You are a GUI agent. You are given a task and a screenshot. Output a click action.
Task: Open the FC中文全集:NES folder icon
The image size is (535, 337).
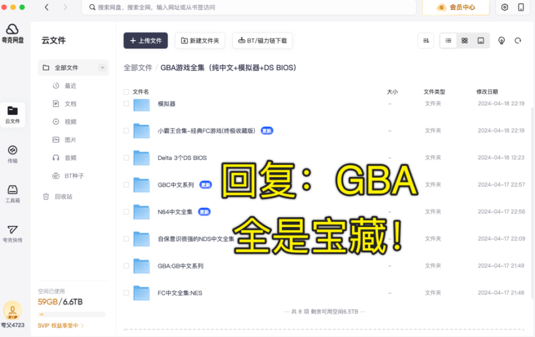[x=142, y=293]
